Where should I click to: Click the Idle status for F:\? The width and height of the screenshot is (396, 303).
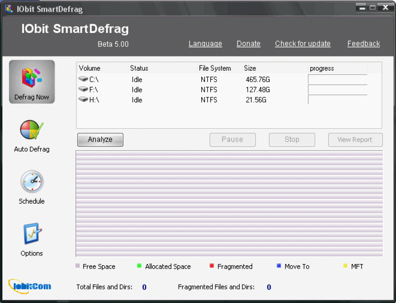(x=137, y=90)
